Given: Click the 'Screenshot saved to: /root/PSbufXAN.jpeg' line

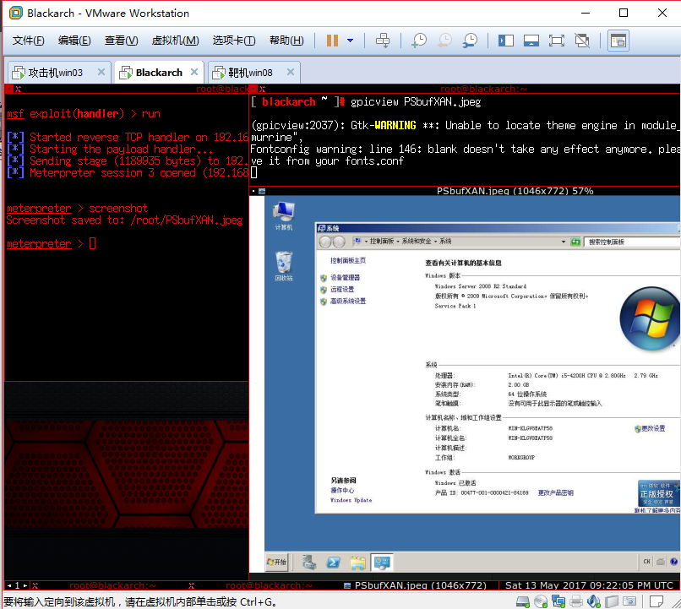Looking at the screenshot, I should click(125, 220).
